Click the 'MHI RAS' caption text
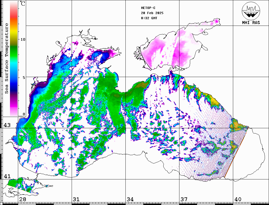Image resolution: width=269 pixels, height=205 pixels. pyautogui.click(x=251, y=23)
